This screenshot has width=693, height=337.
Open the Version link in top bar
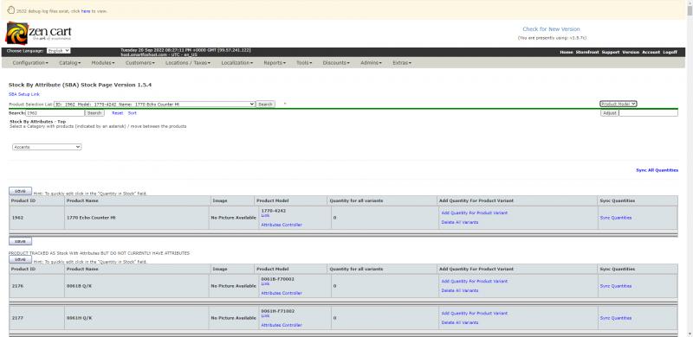pyautogui.click(x=631, y=52)
